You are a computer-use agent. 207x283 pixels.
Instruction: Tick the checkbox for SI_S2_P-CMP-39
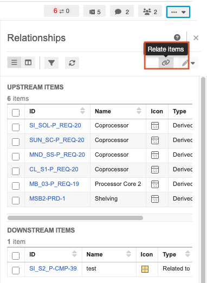[x=16, y=271]
